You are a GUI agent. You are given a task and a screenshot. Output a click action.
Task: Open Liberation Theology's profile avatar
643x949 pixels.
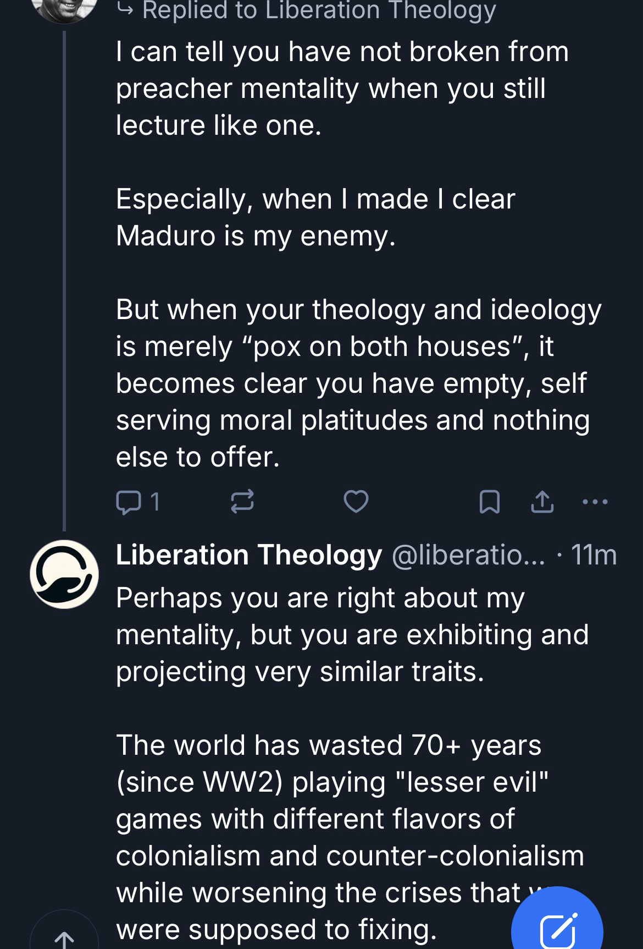pos(64,574)
